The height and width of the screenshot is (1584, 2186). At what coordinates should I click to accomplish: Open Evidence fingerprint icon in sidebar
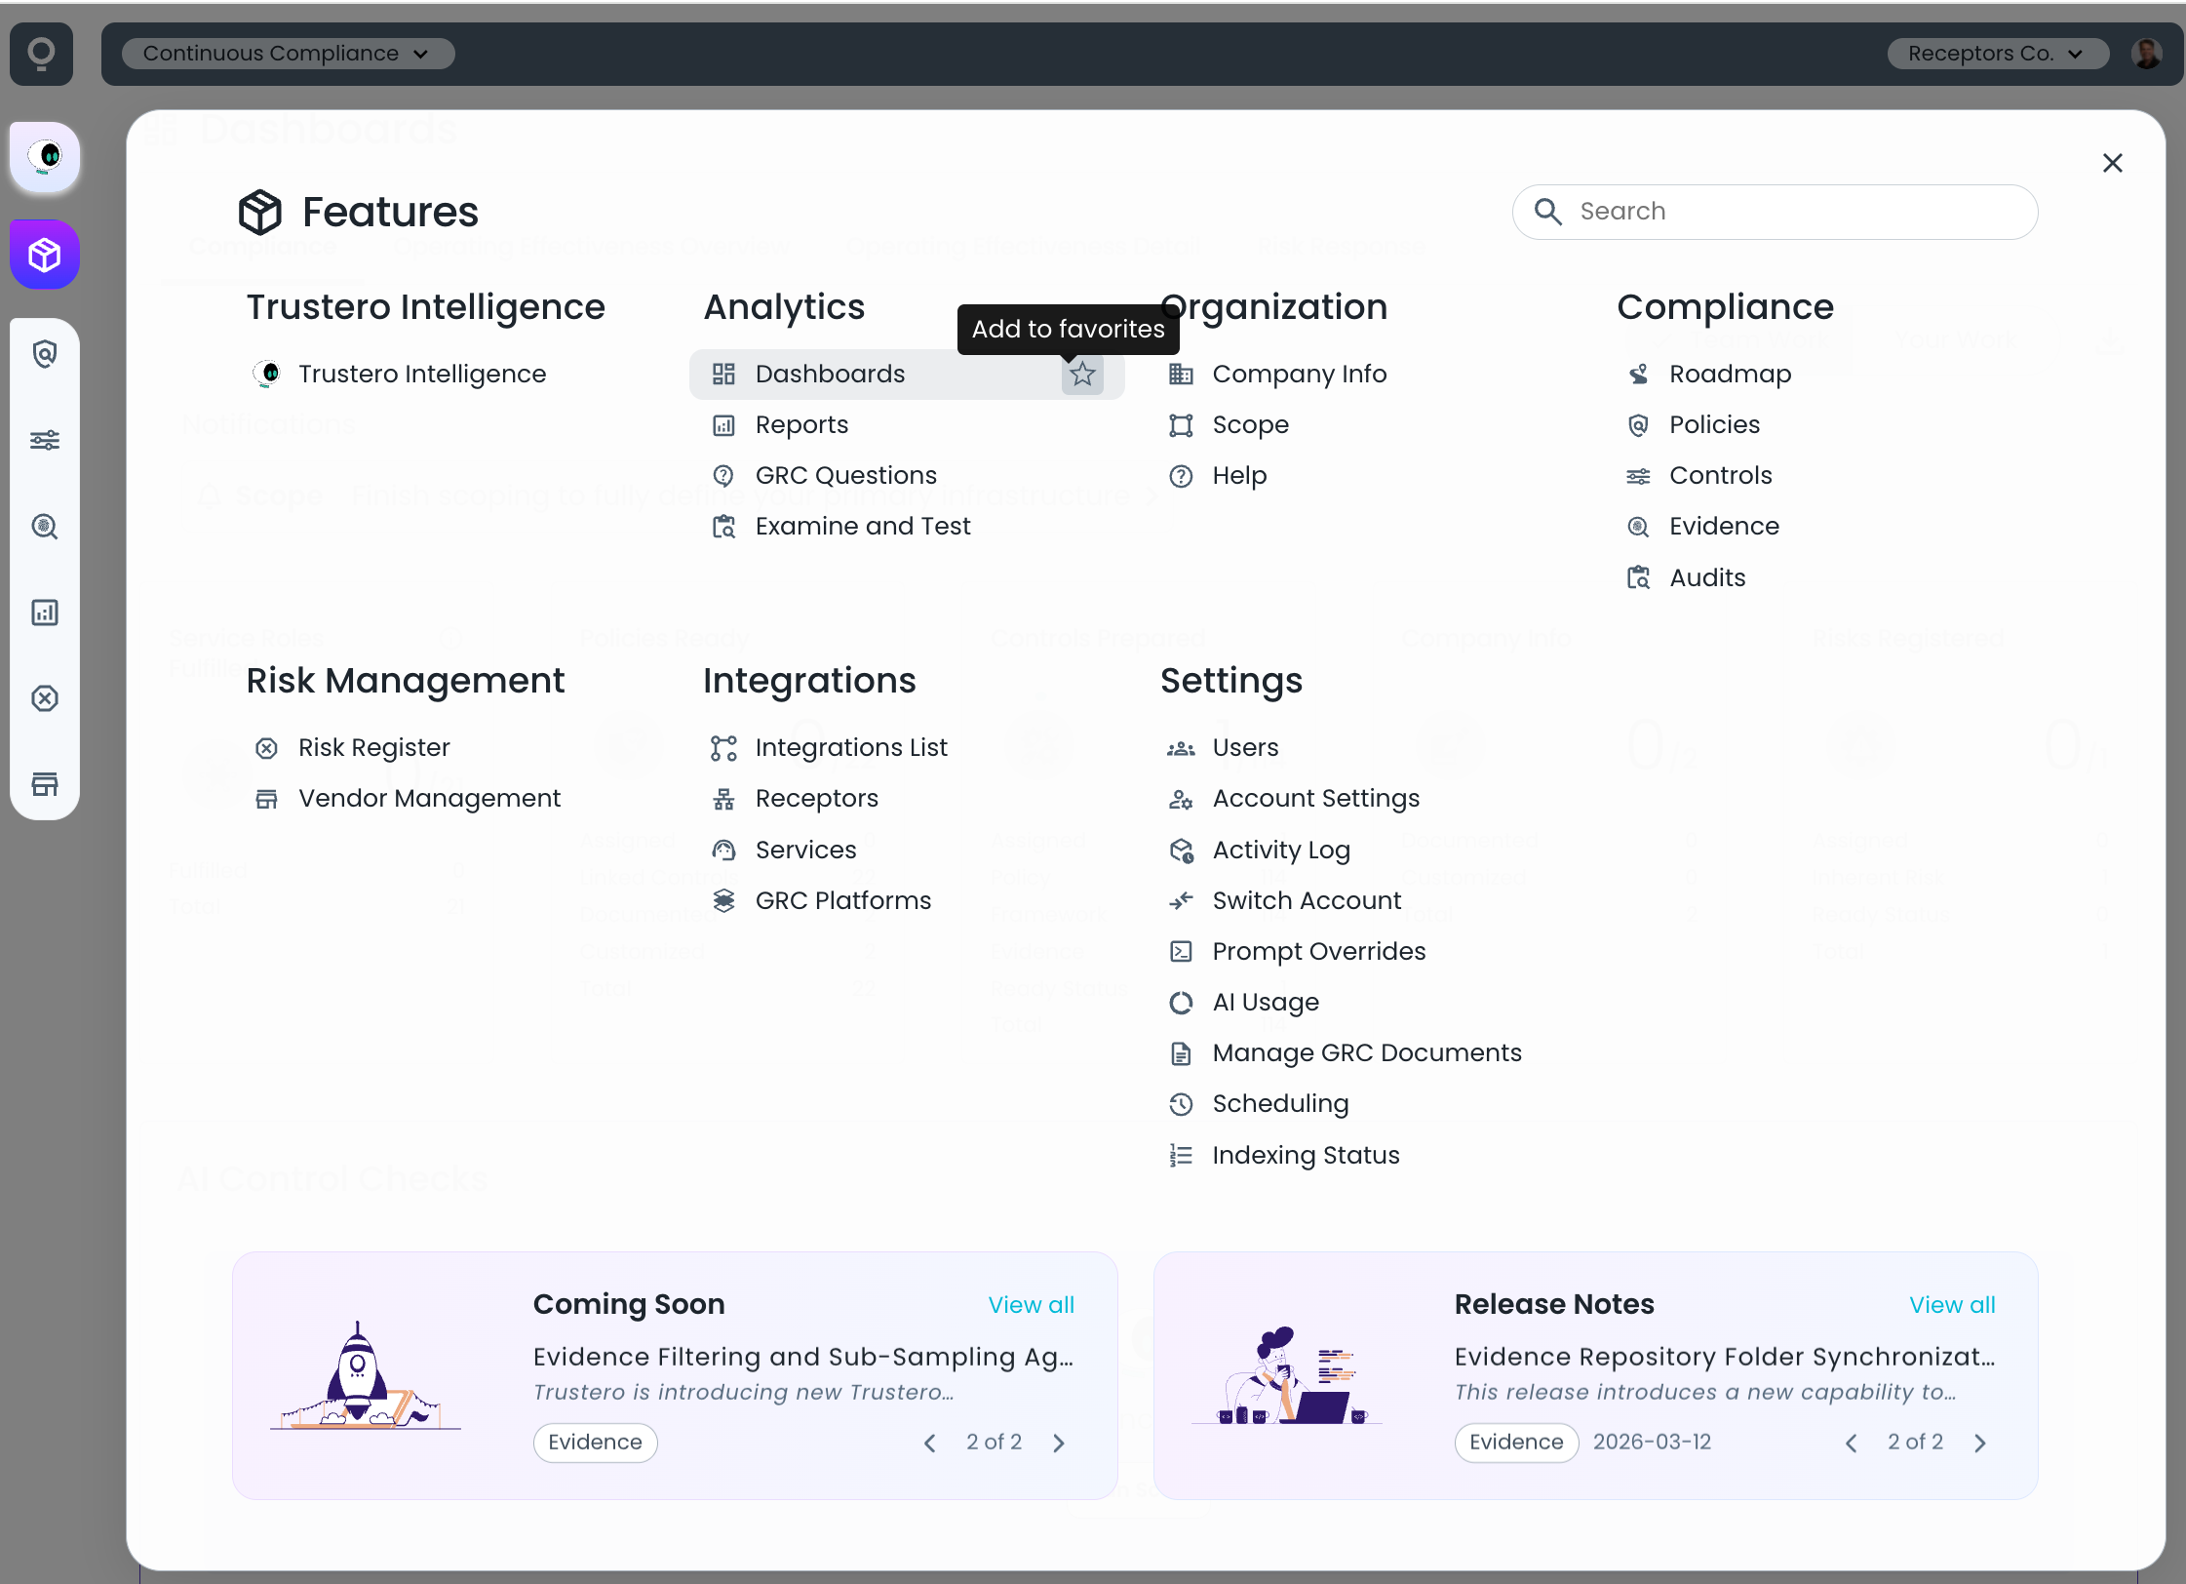tap(45, 527)
